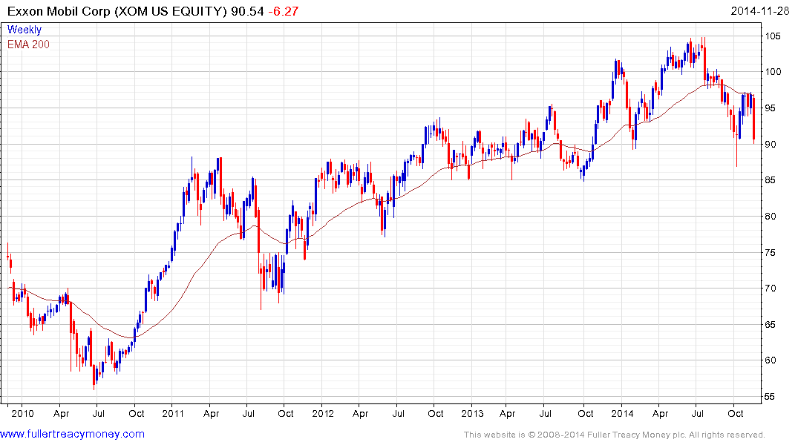Click the 'EMA 200' legend label
The width and height of the screenshot is (798, 445).
28,44
